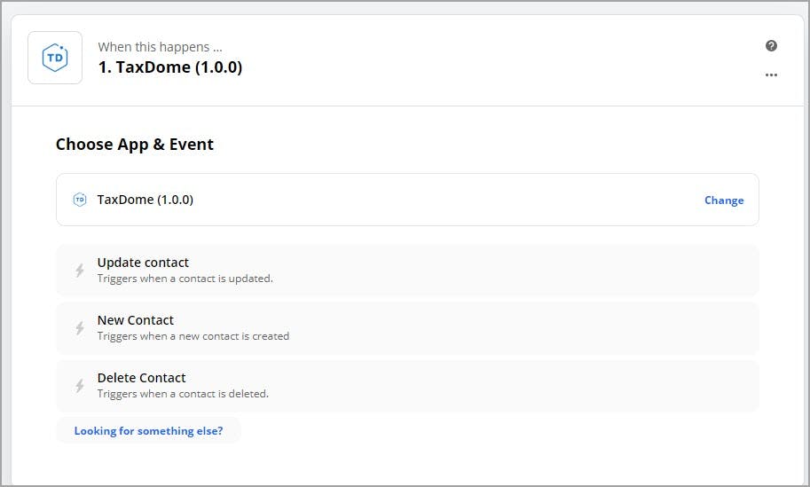Click the lightning icon beside New Contact

click(79, 328)
